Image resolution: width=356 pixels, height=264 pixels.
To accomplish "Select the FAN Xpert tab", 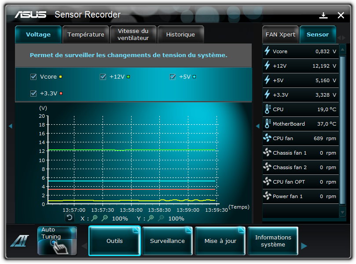I will 280,34.
